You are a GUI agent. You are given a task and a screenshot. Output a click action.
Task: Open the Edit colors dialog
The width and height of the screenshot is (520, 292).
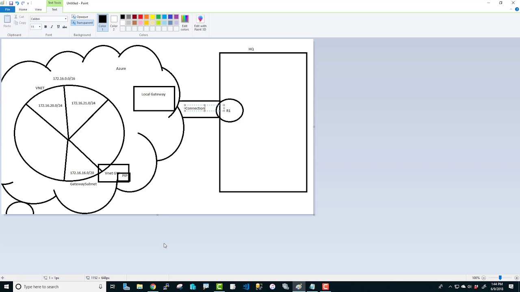185,23
